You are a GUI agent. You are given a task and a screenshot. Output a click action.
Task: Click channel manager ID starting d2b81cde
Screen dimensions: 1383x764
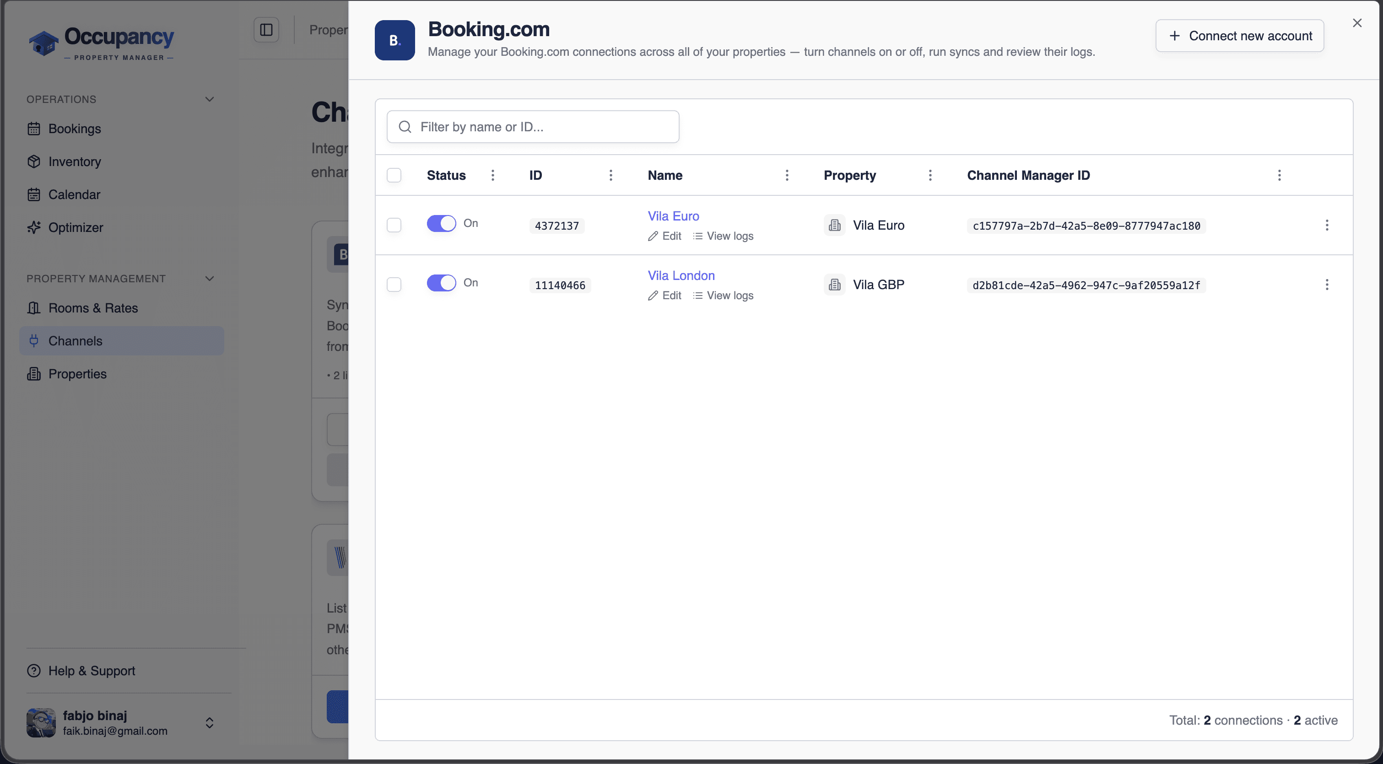1086,285
